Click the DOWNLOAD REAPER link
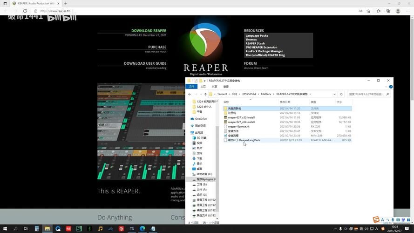Image resolution: width=414 pixels, height=233 pixels. tap(149, 31)
